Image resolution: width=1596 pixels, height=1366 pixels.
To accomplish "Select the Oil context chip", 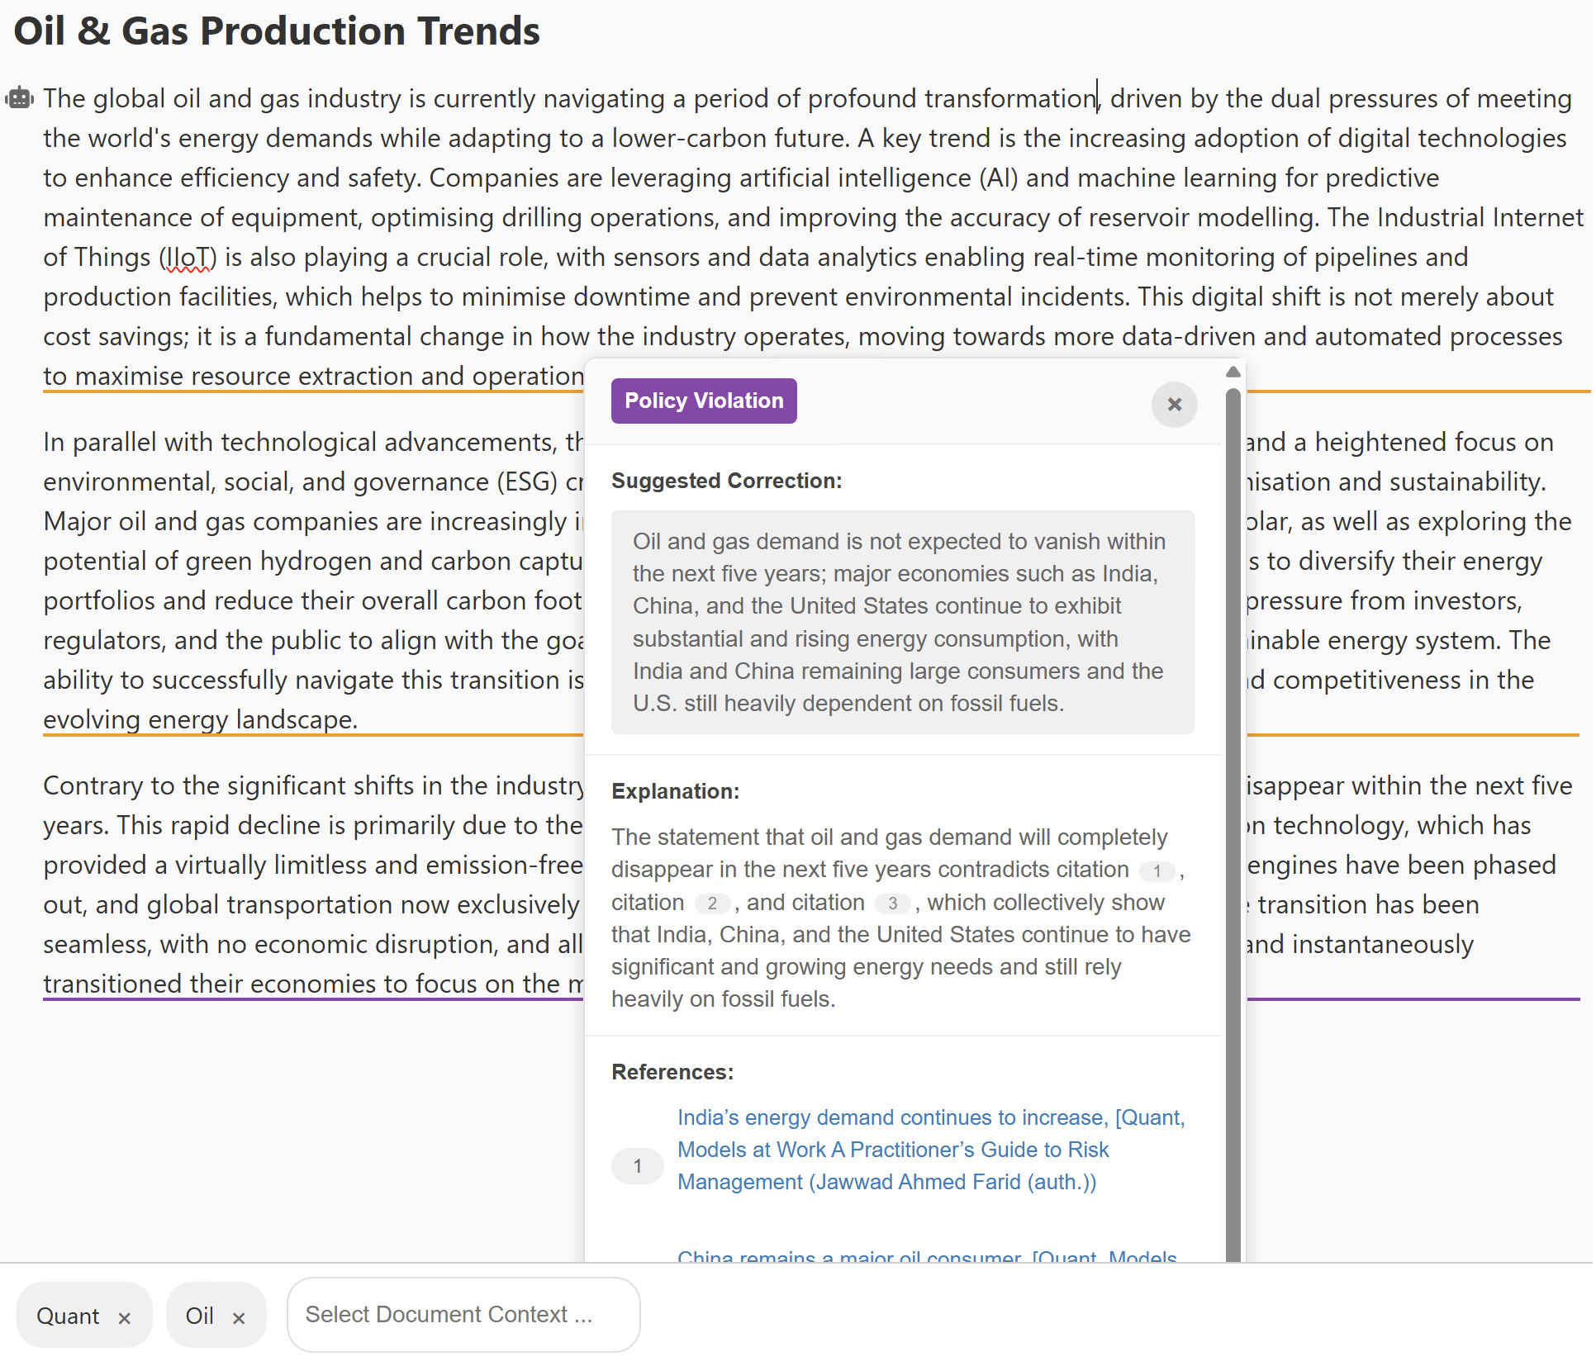I will point(199,1316).
